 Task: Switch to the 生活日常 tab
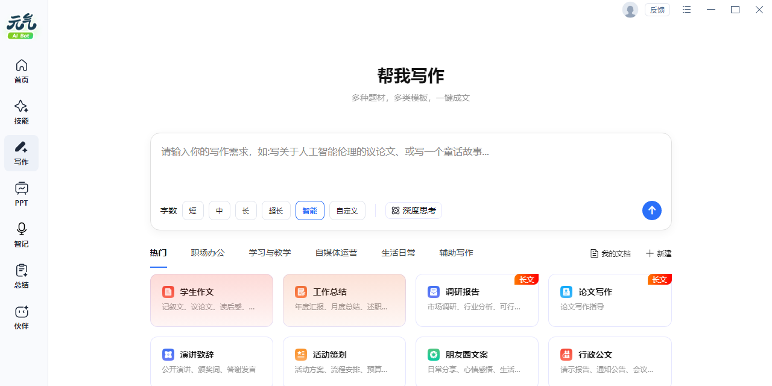399,253
